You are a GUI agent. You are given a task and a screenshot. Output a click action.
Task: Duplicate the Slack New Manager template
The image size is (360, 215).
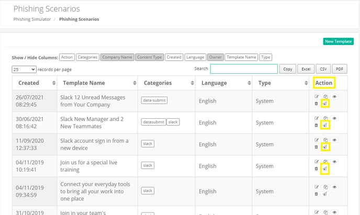point(325,118)
